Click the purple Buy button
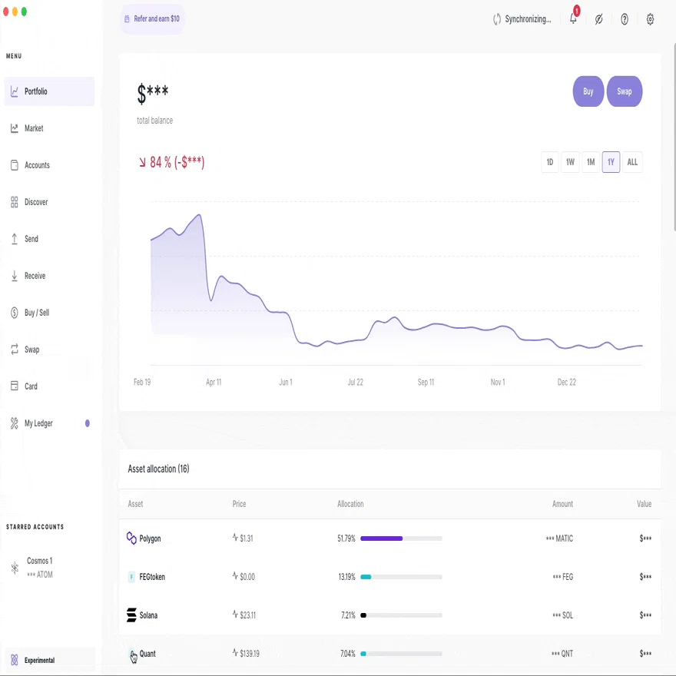 tap(588, 91)
